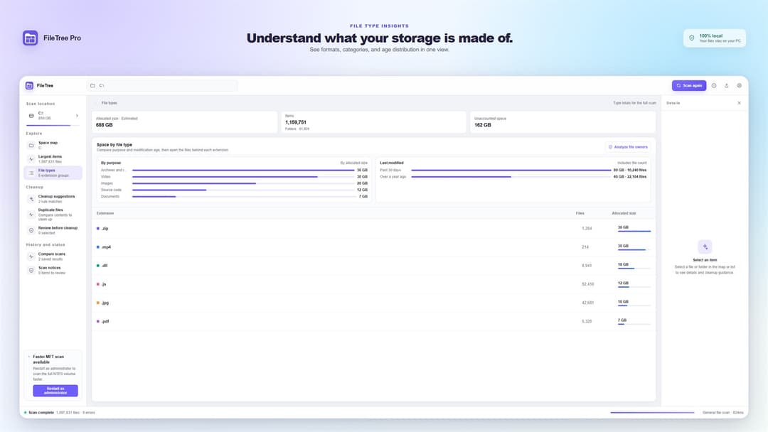Click the Source code purpose label
Screen dimensions: 768x432
[x=111, y=190]
